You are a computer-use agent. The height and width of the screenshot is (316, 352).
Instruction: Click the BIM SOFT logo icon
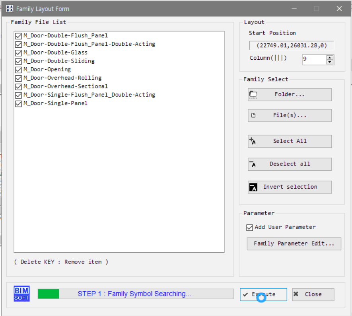(x=21, y=294)
